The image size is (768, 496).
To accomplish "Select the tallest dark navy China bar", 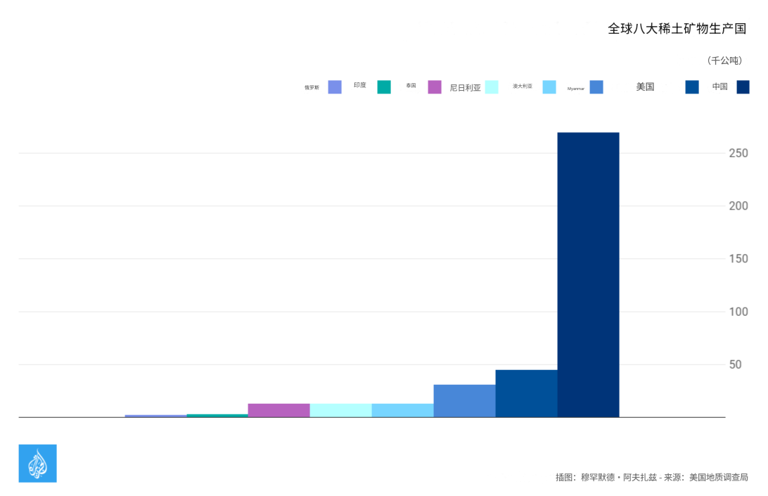I will point(588,274).
